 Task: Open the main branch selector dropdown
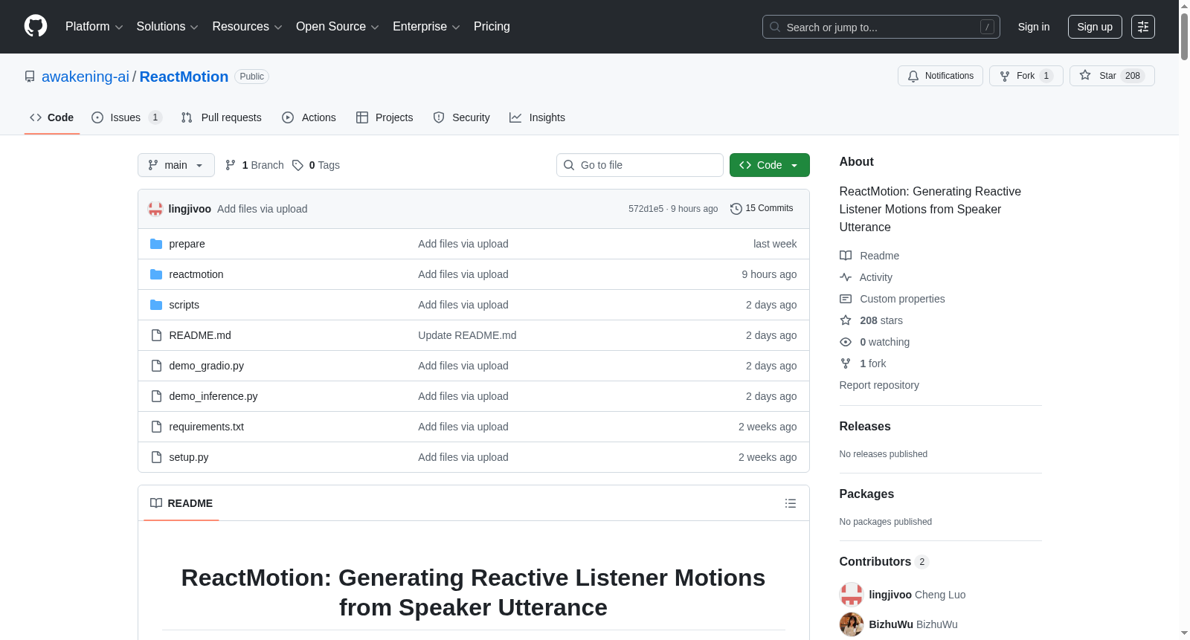[176, 165]
